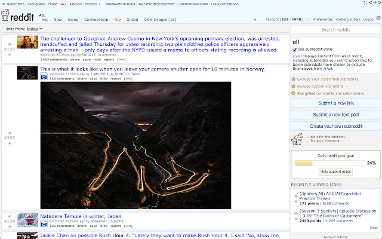Clear recently viewed links
382x239 pixels.
(x=374, y=228)
